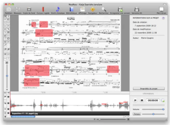Click the Propriétés du projet button
This screenshot has height=125, width=170.
coord(149,89)
